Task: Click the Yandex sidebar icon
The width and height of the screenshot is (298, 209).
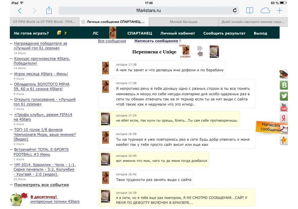Action: [284, 118]
